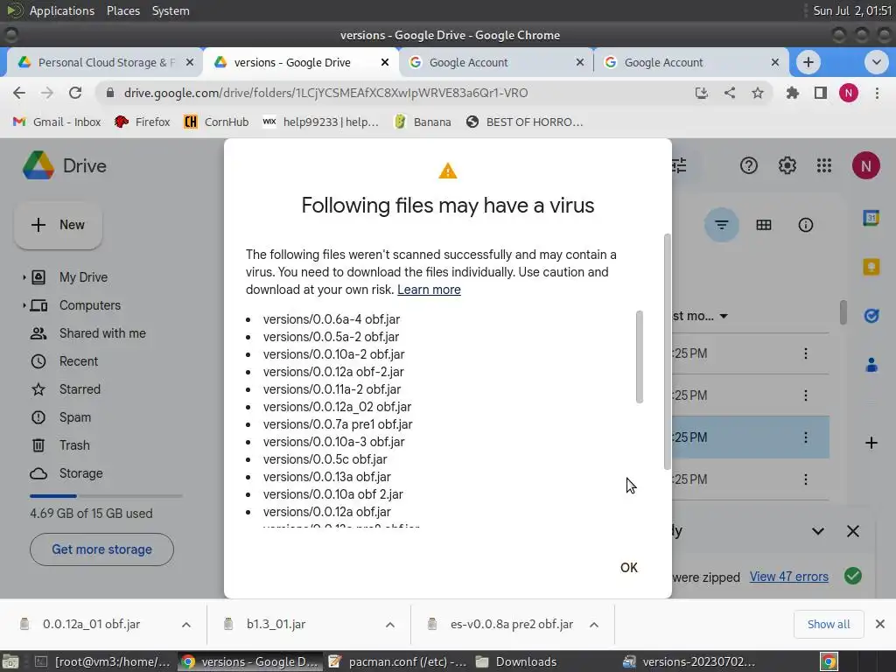Open a new Chrome tab

(x=808, y=62)
